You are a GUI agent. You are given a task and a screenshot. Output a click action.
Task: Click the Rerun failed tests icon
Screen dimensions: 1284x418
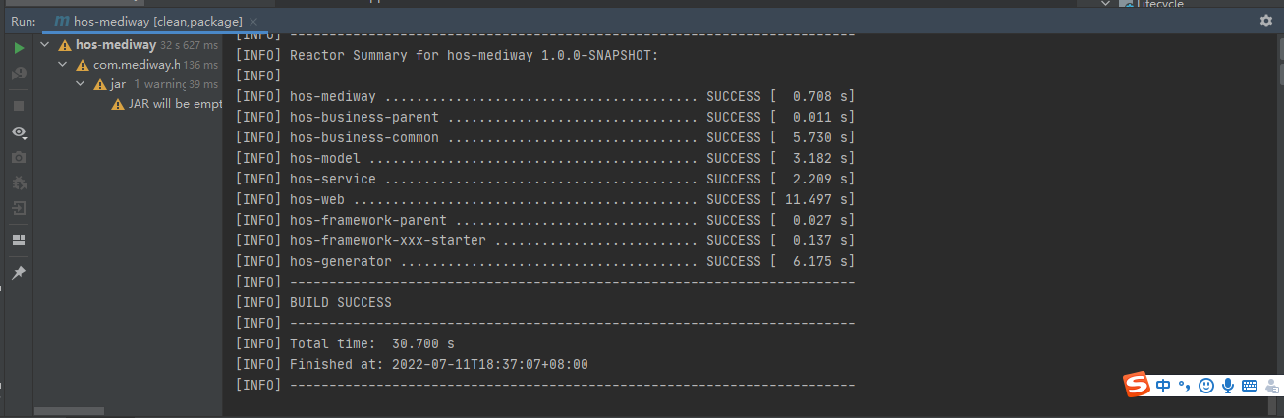pos(19,74)
